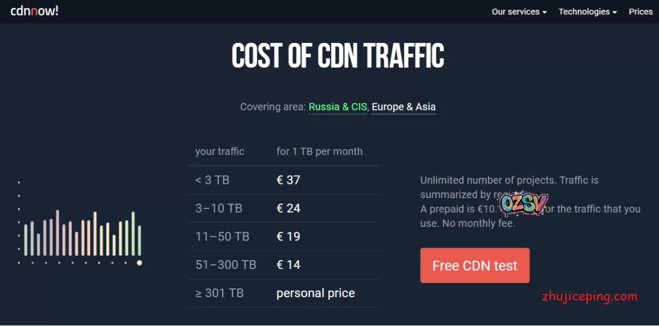The height and width of the screenshot is (326, 659).
Task: Click the € 14 price for 51–300 TB
Action: click(x=288, y=265)
